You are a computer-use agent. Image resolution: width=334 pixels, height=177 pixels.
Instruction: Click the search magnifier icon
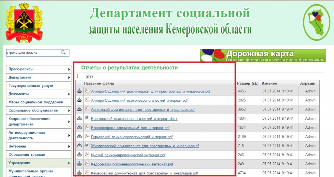tap(63, 52)
